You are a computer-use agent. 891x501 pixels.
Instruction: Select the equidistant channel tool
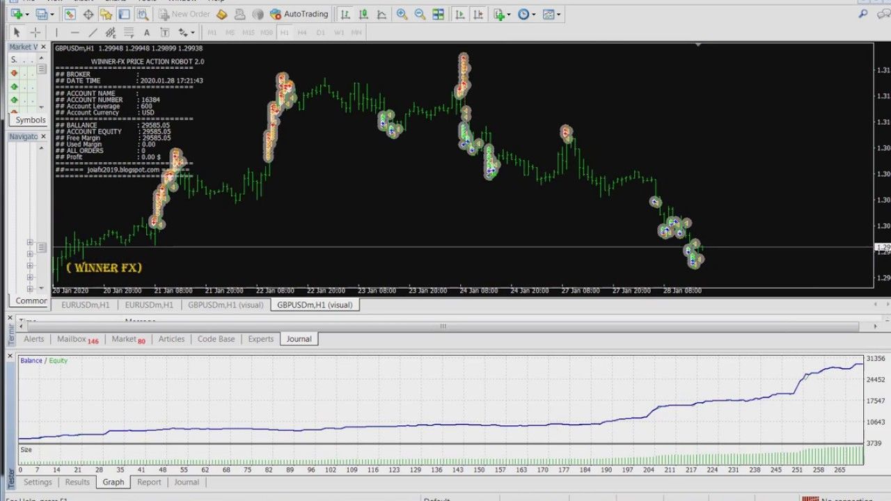(x=111, y=33)
